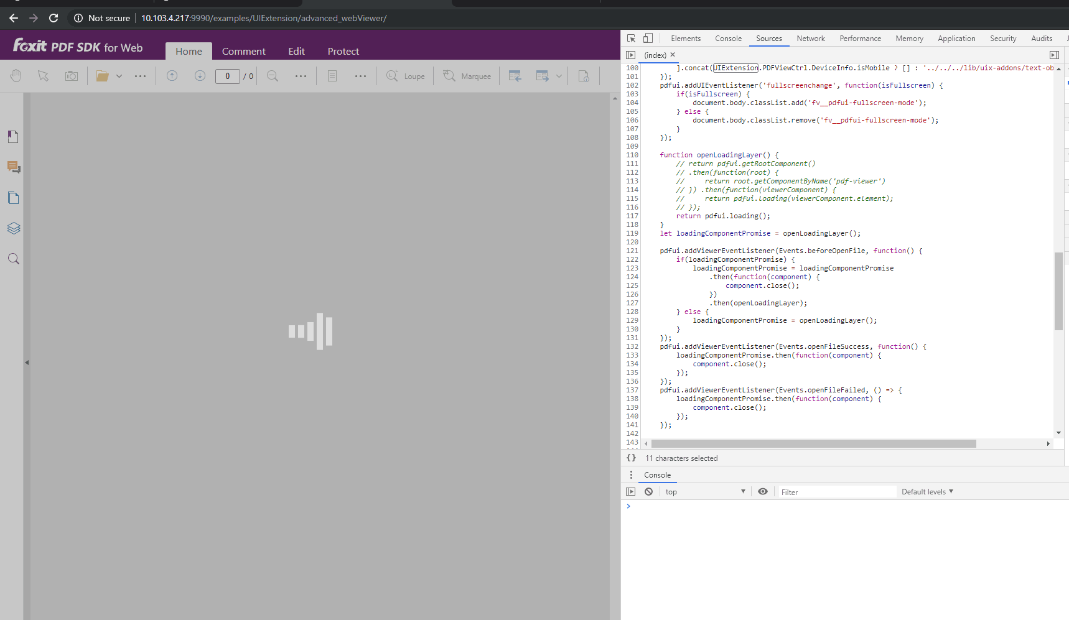Open the Layers sidebar panel
This screenshot has height=620, width=1069.
13,228
